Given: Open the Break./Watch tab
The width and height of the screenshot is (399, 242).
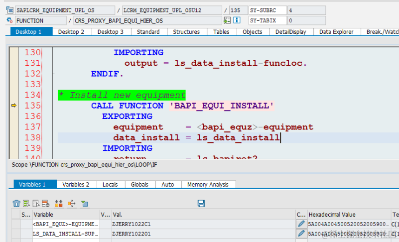Looking at the screenshot, I should pyautogui.click(x=380, y=32).
